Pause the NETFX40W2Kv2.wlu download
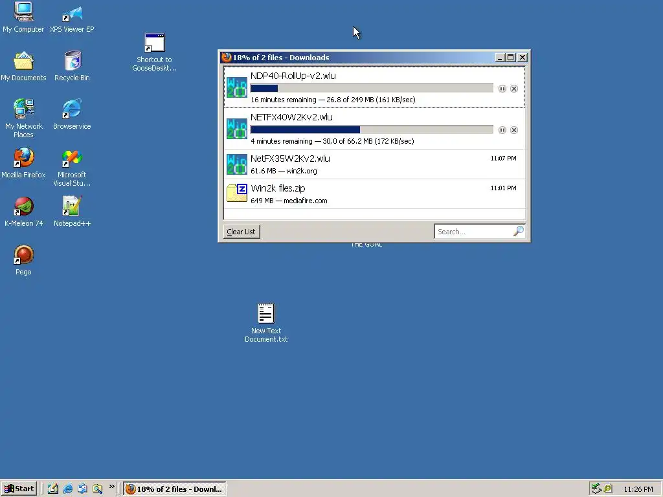 click(502, 130)
